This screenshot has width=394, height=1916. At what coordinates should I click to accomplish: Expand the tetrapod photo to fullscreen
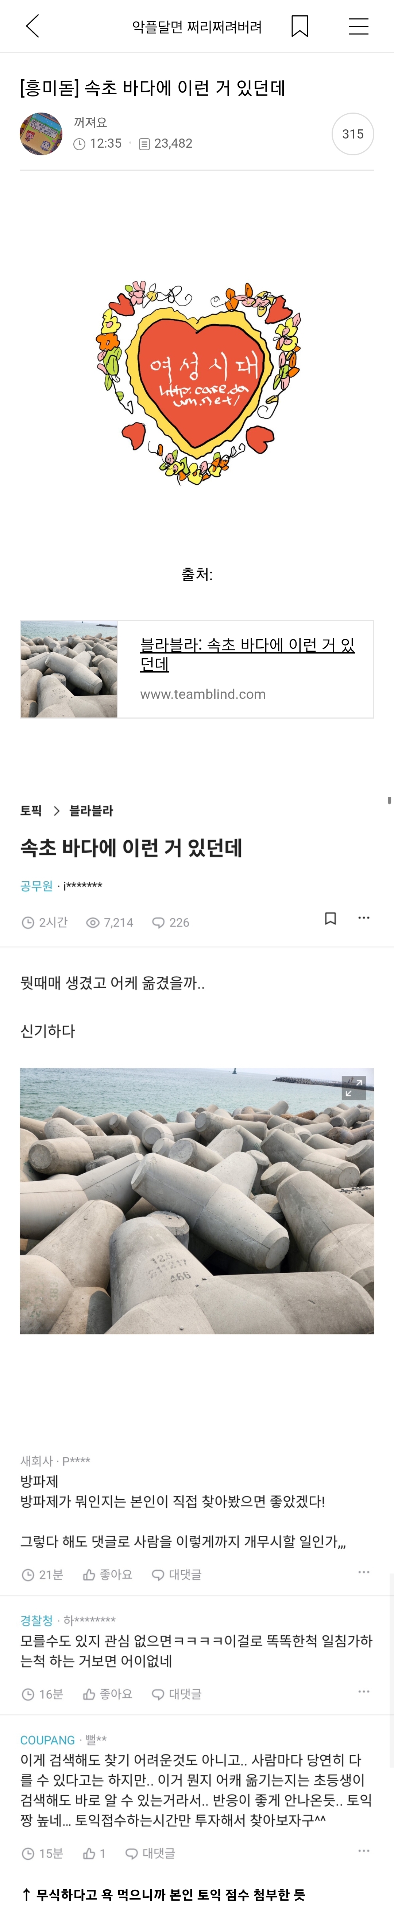pos(354,1087)
